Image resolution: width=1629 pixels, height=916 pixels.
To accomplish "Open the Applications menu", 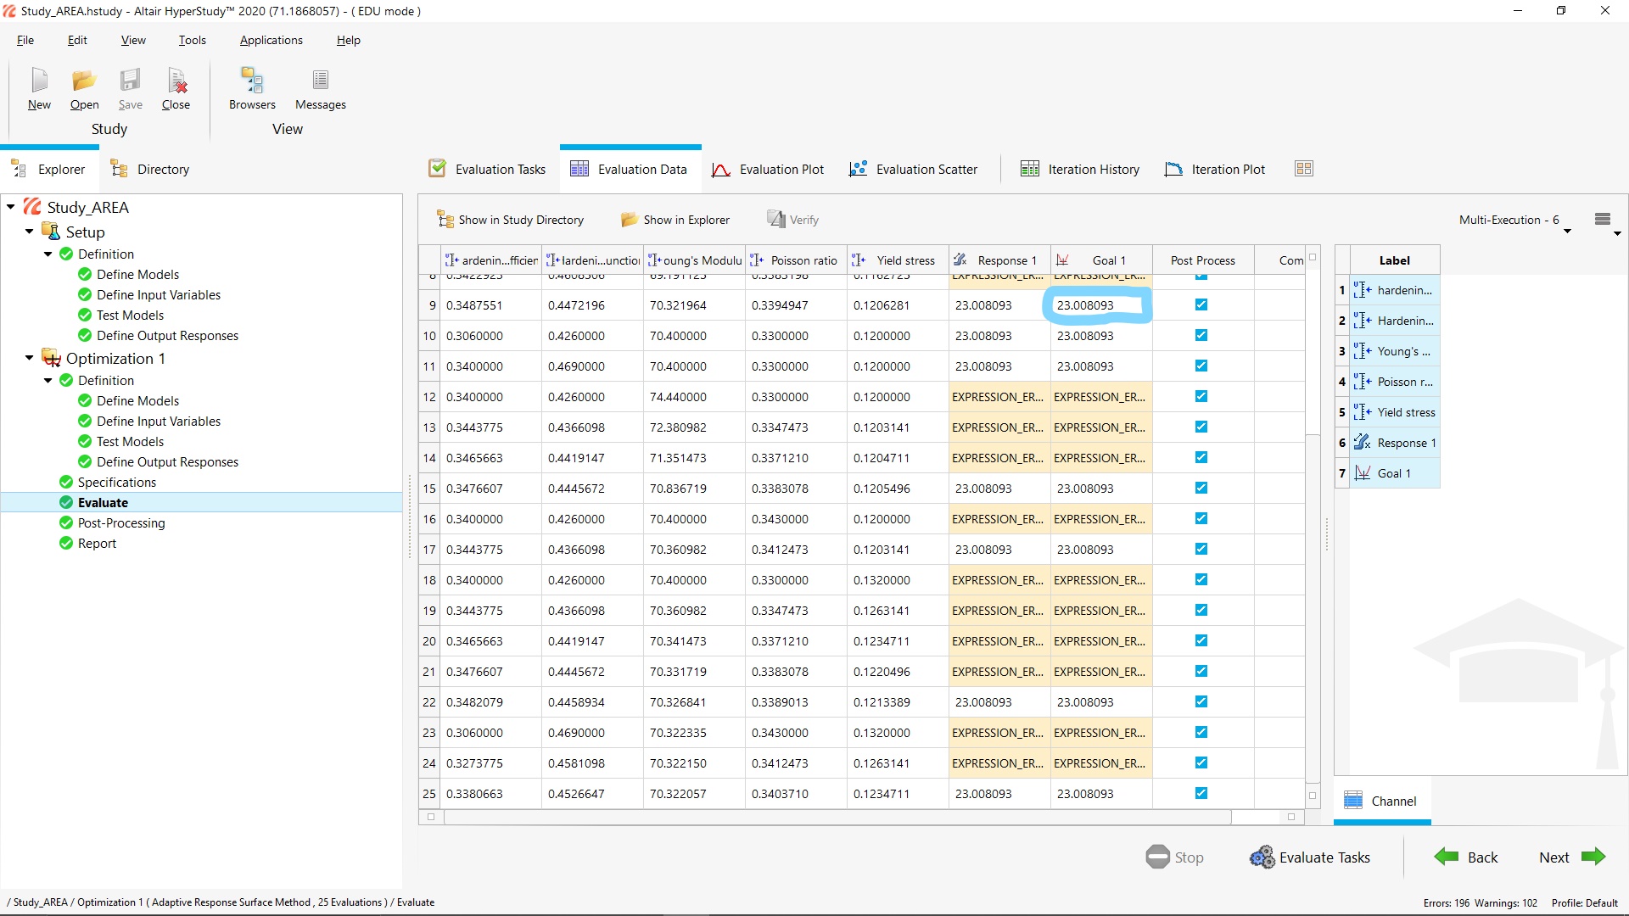I will coord(271,40).
